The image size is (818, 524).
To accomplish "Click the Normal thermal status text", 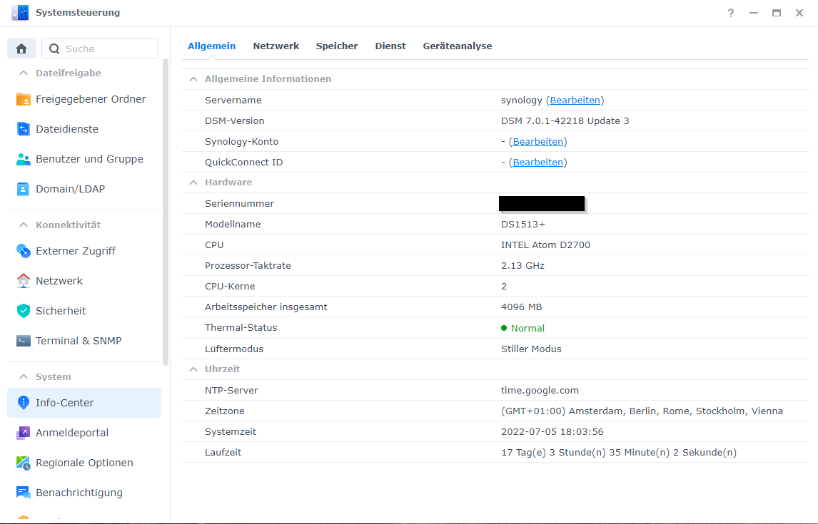I will 527,328.
